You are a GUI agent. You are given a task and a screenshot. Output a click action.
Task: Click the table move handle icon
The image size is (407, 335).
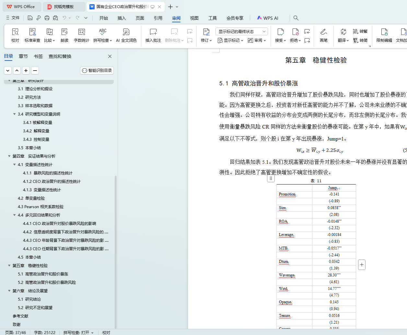tap(271, 178)
